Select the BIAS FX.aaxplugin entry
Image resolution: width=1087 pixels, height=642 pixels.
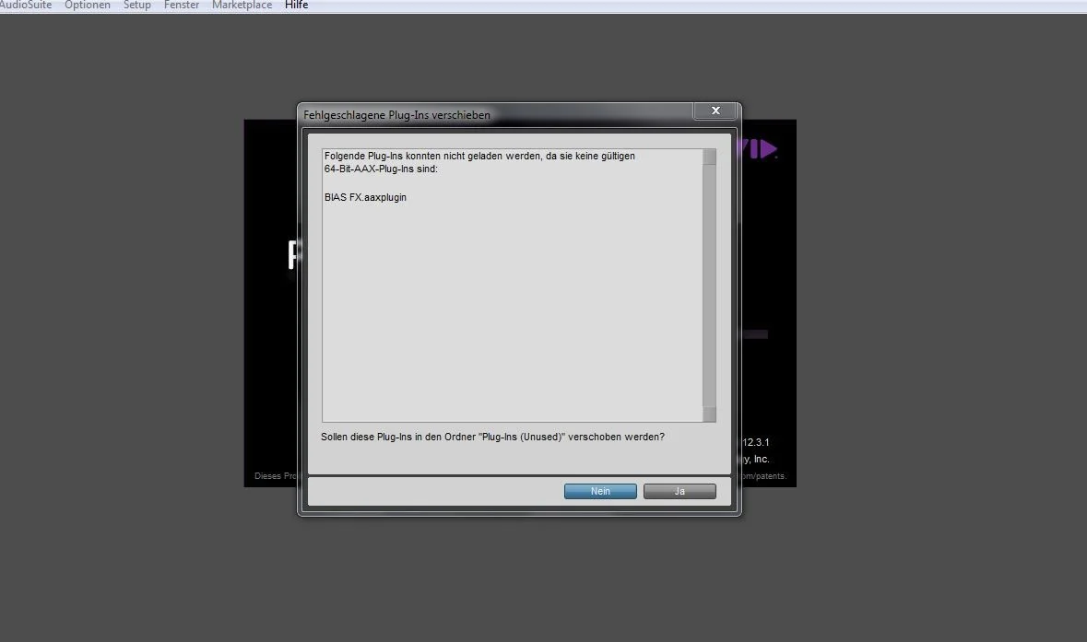tap(365, 197)
